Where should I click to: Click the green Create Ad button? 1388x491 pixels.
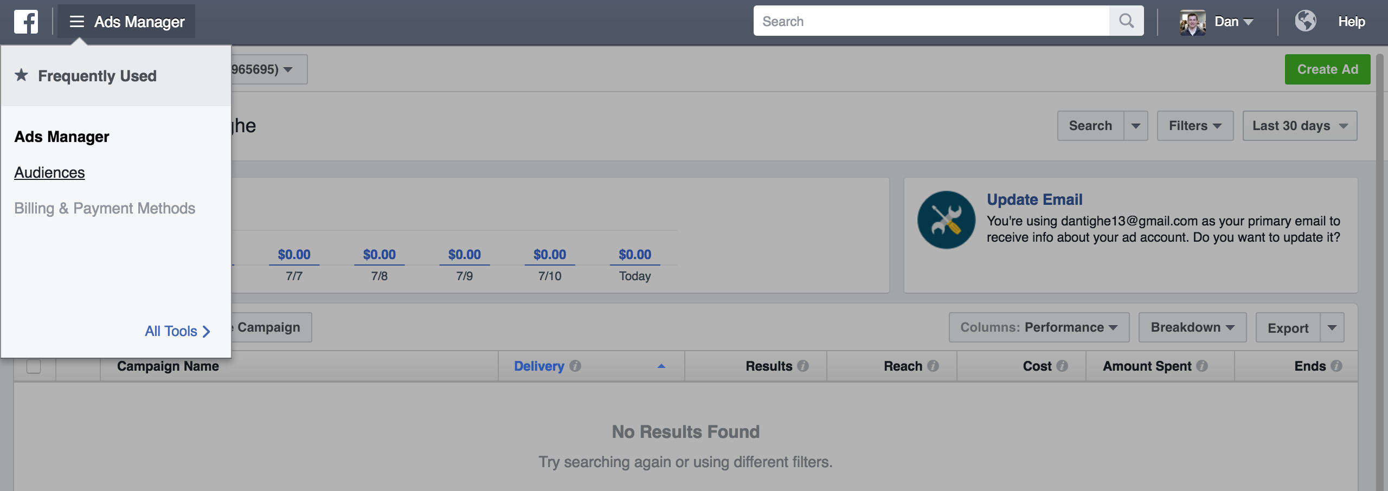tap(1327, 69)
